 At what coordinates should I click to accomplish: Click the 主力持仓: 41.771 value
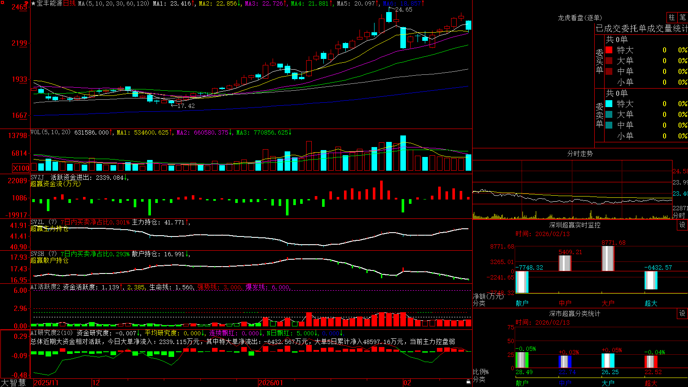point(161,222)
